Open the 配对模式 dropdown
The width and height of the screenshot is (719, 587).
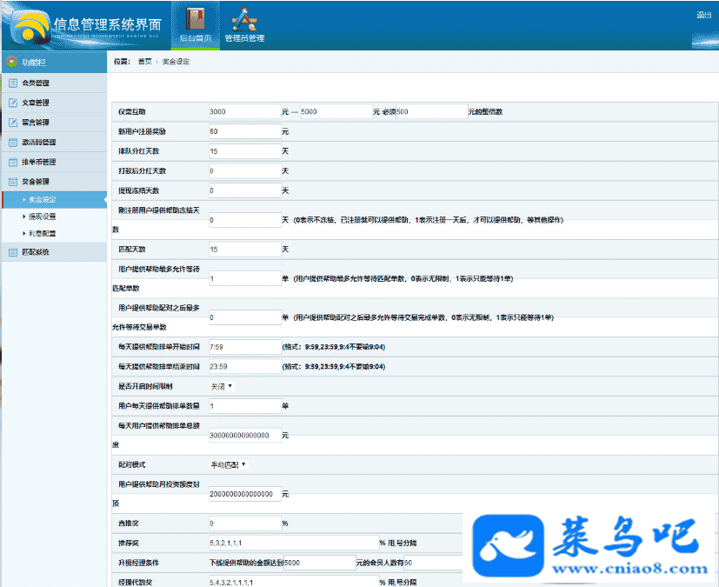click(230, 465)
